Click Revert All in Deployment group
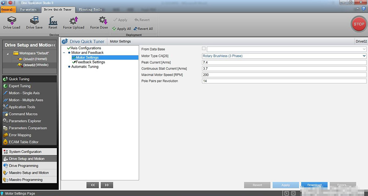 click(143, 29)
